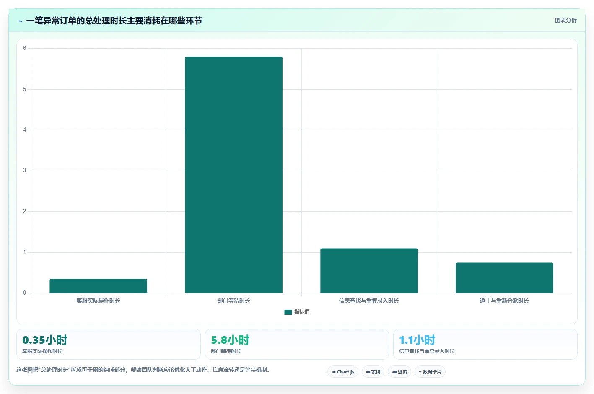
Task: Click the chart title 一笔异常订单的总处理时长主要消耗在哪些环节
Action: pos(114,21)
